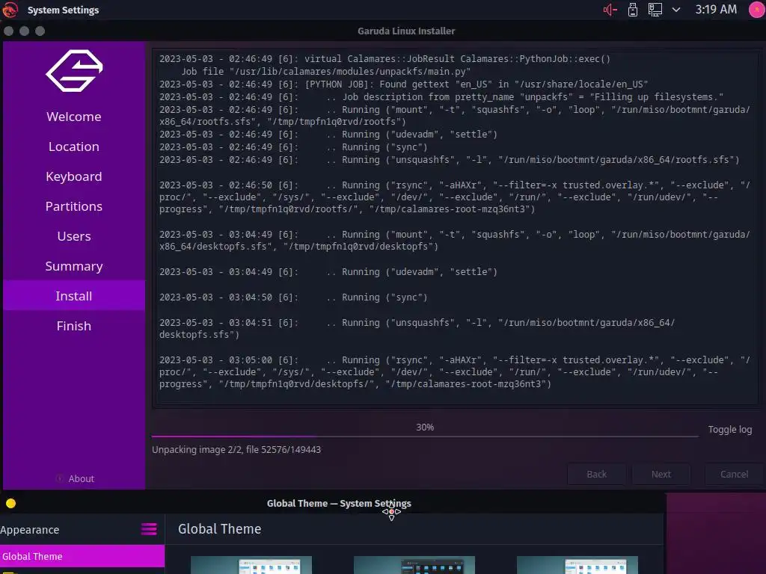Open the hamburger menu in System Settings Appearance
The image size is (766, 574).
[x=149, y=529]
